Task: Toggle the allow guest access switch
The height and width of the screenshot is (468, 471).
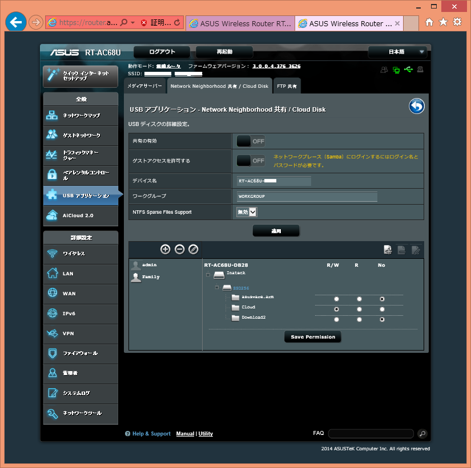Action: coord(251,161)
